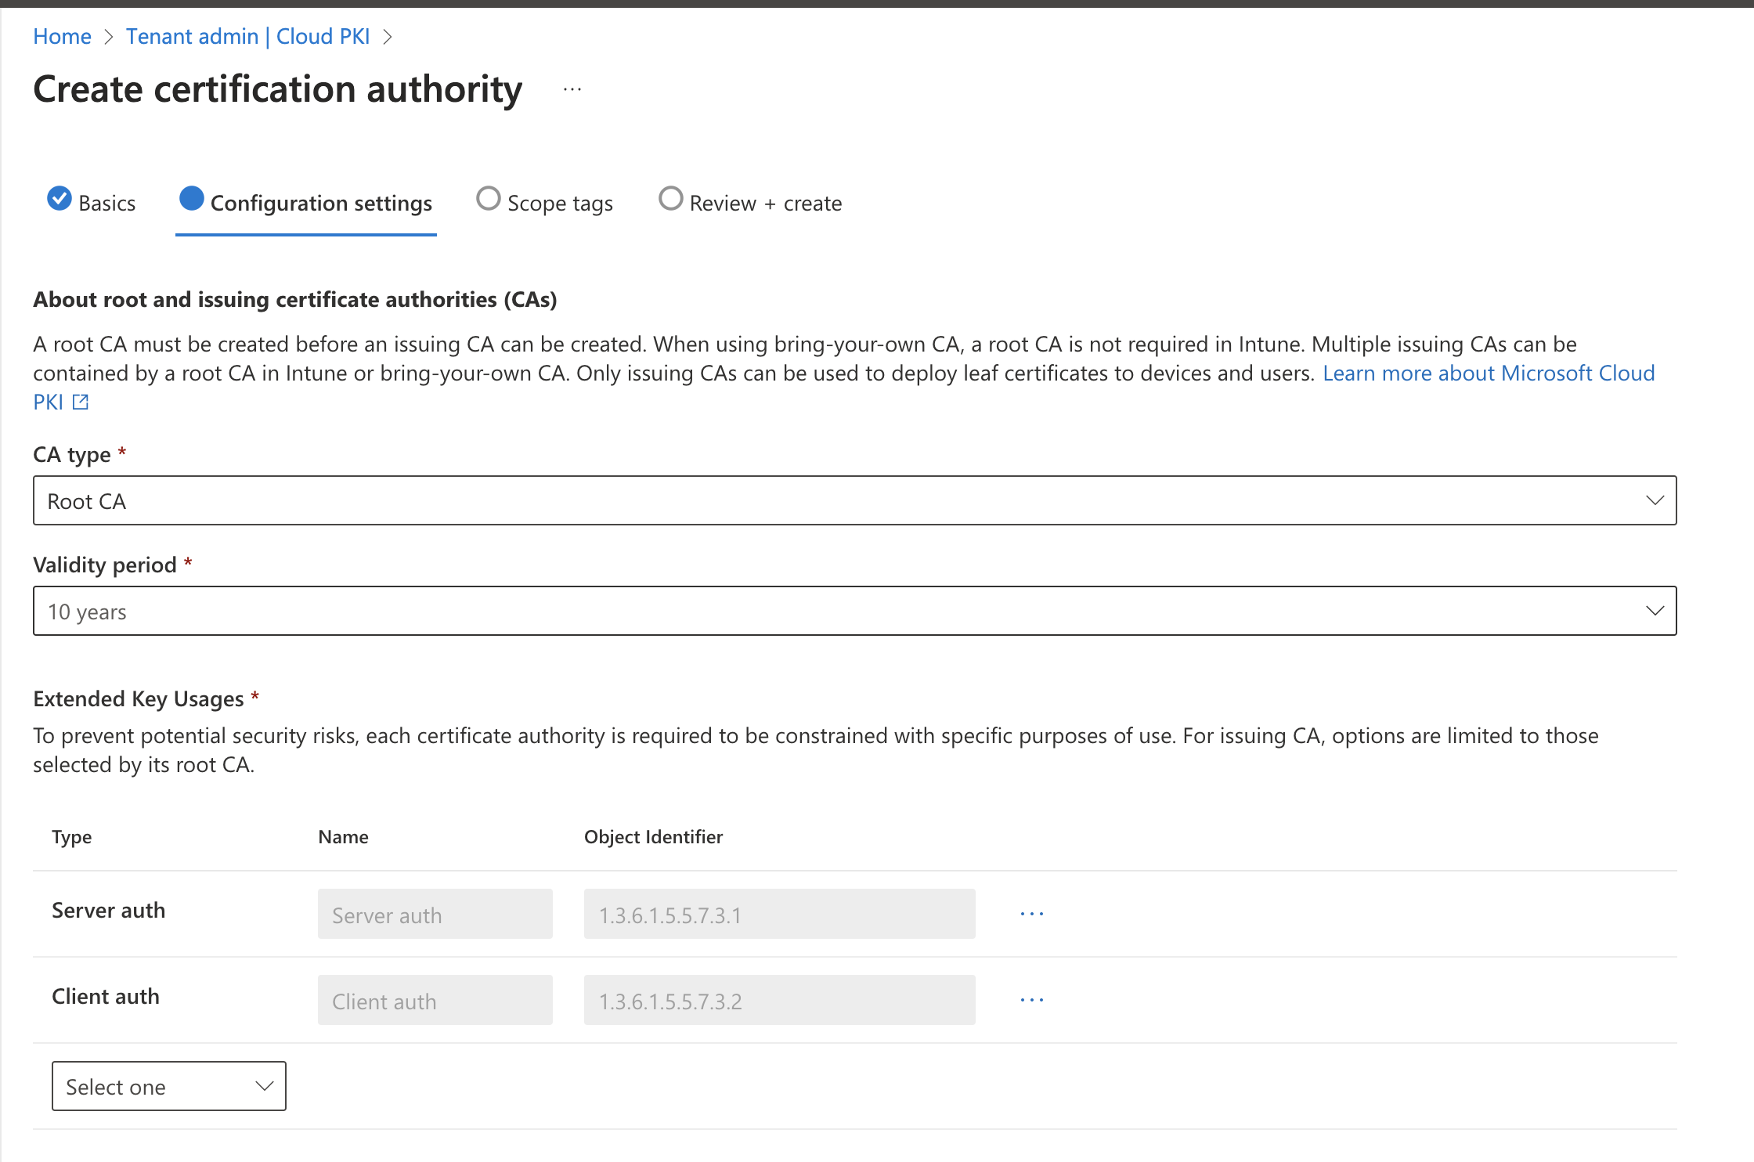Click the Configuration settings step circle icon
Image resolution: width=1754 pixels, height=1162 pixels.
pos(192,199)
